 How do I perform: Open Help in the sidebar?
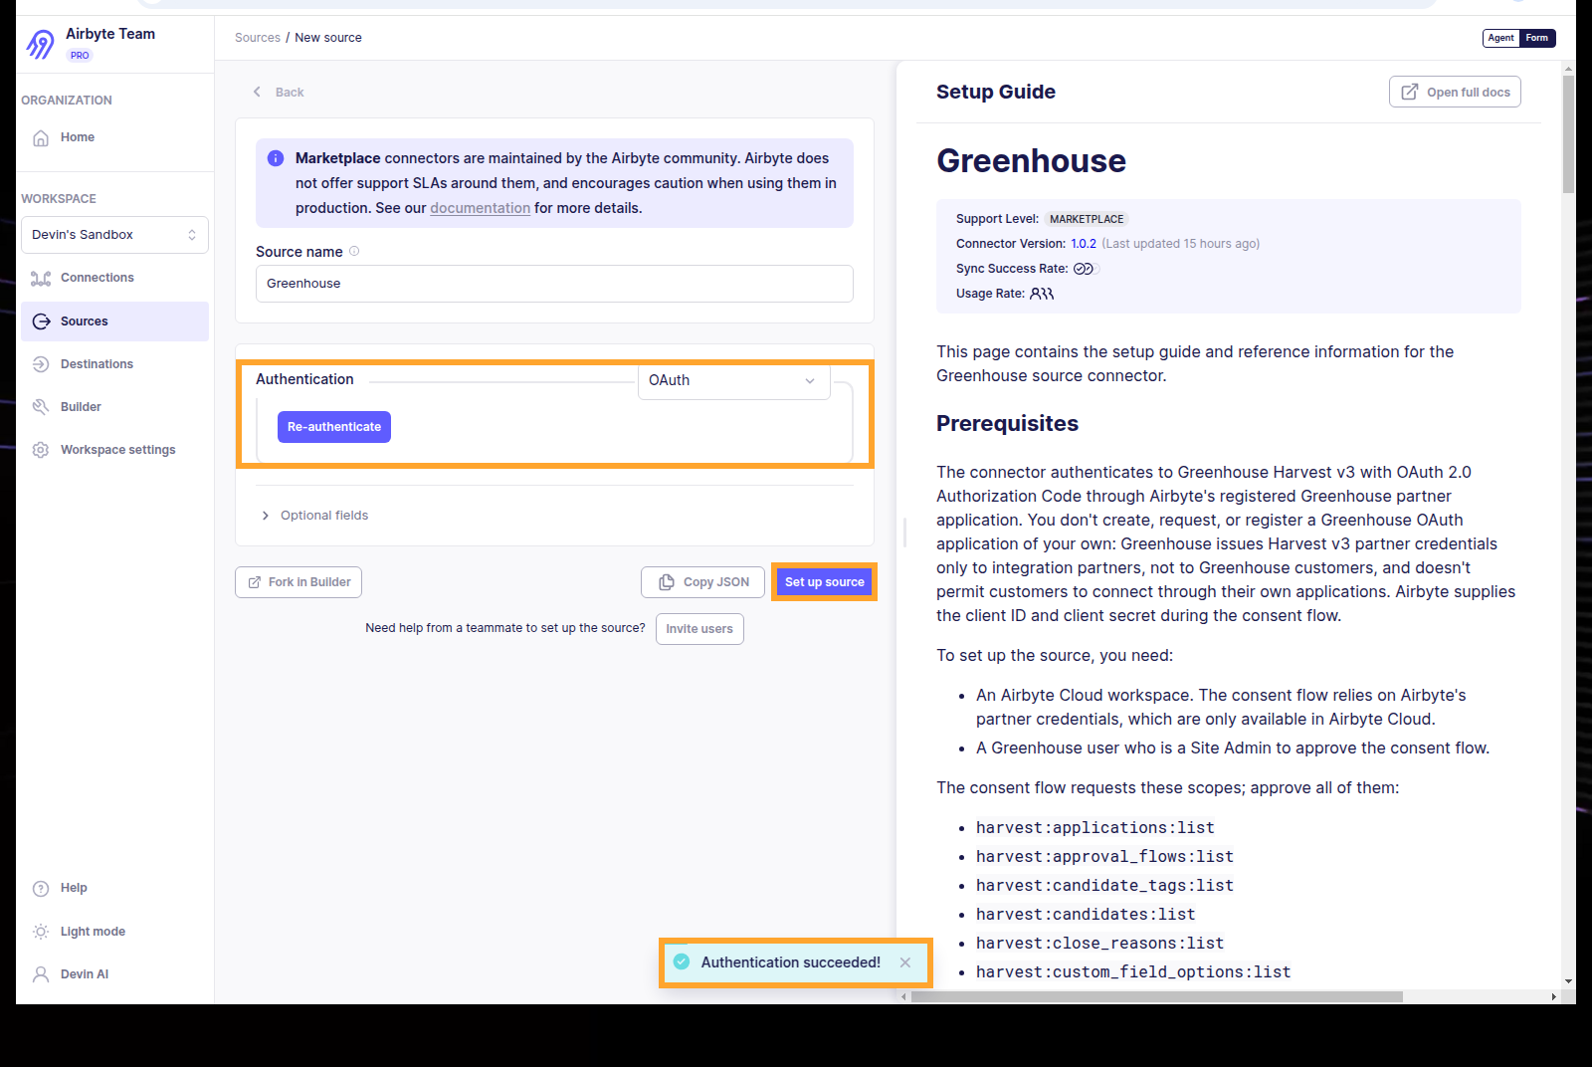pos(74,888)
